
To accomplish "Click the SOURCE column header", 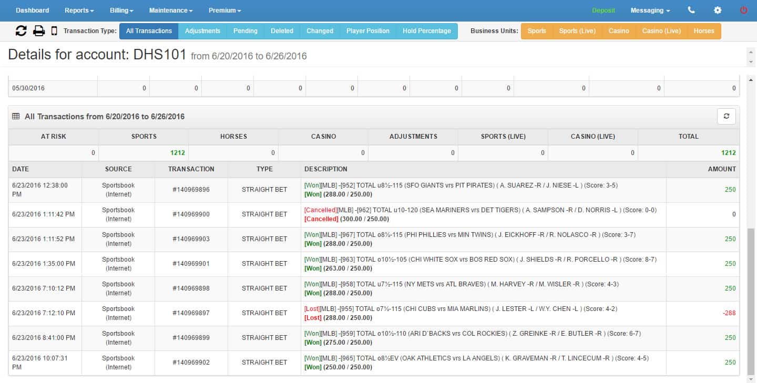I will (x=118, y=169).
